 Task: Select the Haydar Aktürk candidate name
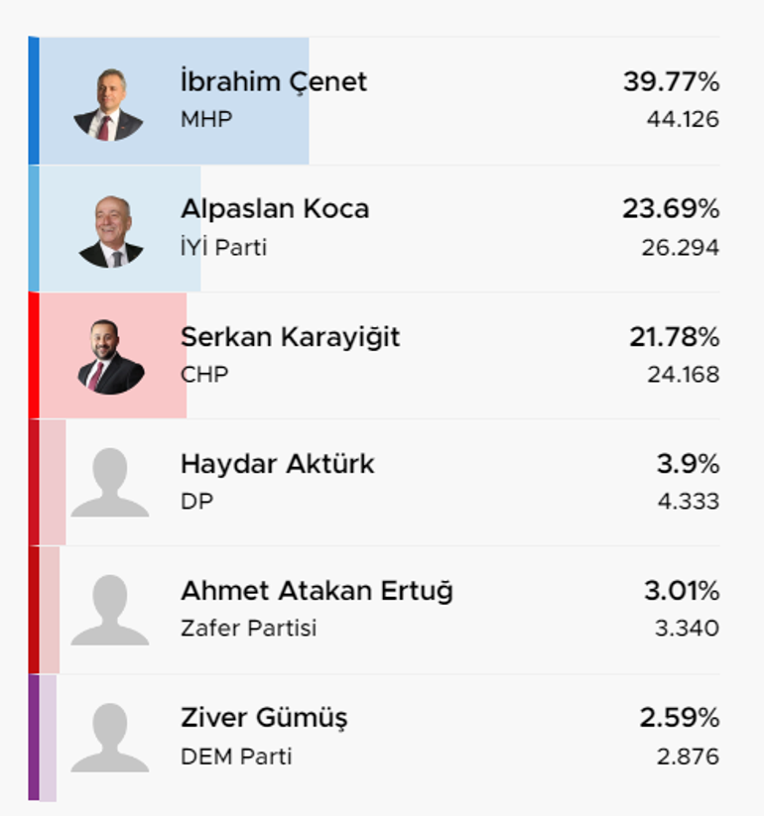pos(277,464)
